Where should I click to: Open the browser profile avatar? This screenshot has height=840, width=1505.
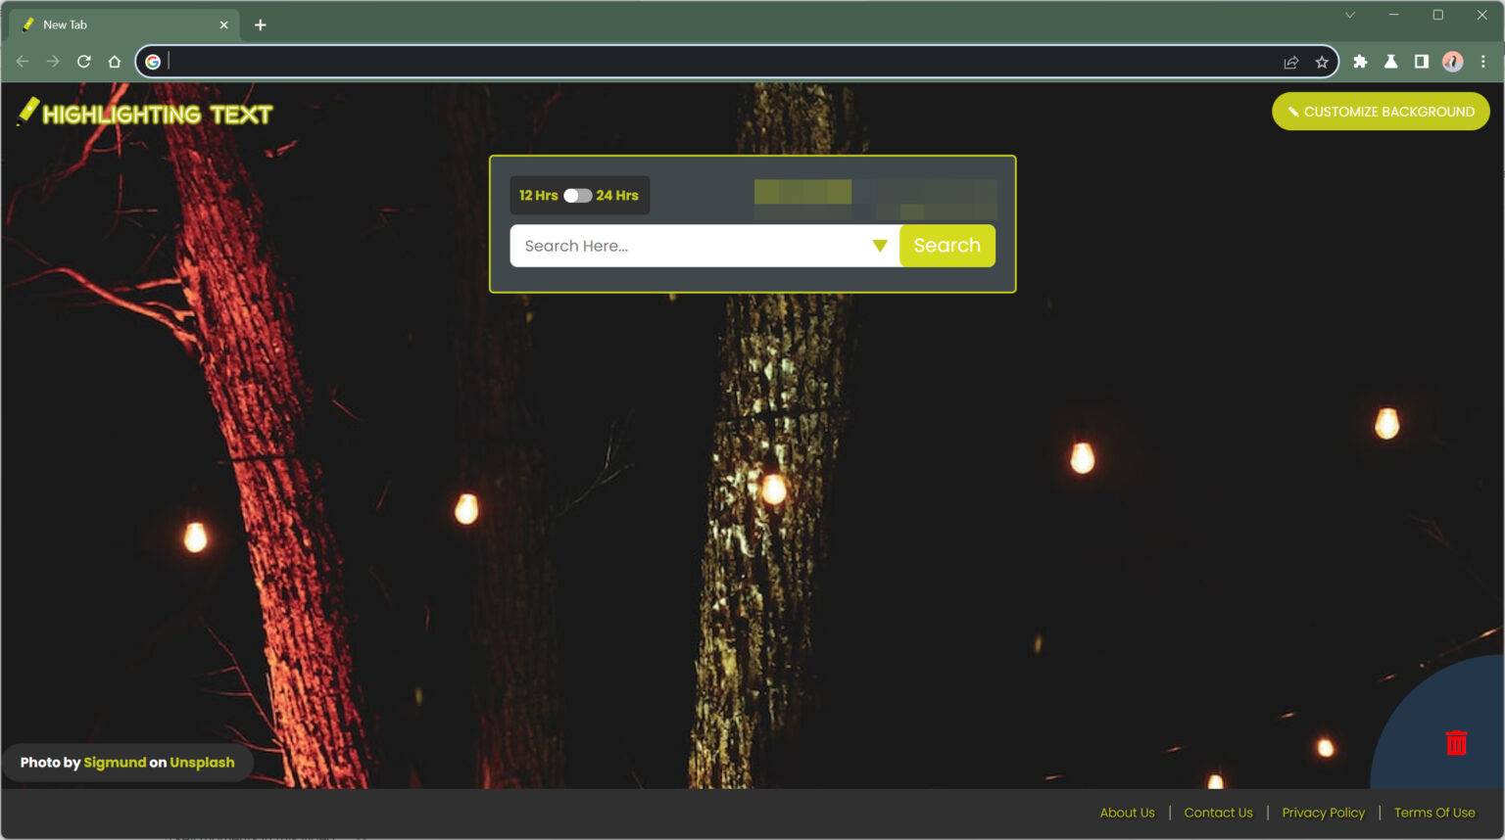click(x=1452, y=62)
